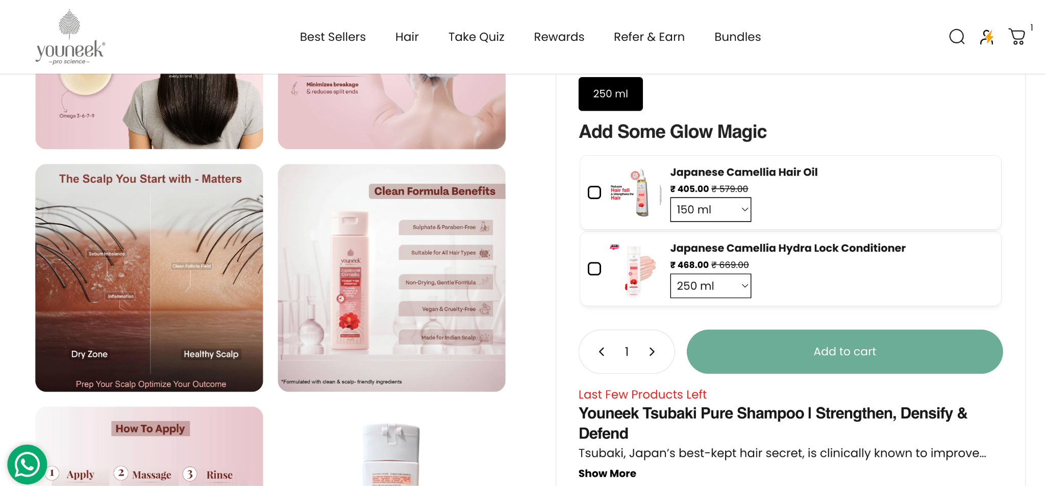Decrease quantity with left arrow
The image size is (1045, 486).
point(602,352)
